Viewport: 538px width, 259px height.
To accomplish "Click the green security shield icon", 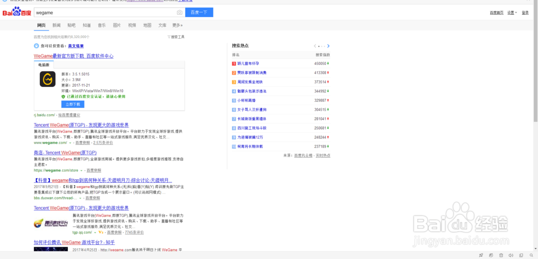I will tap(63, 97).
